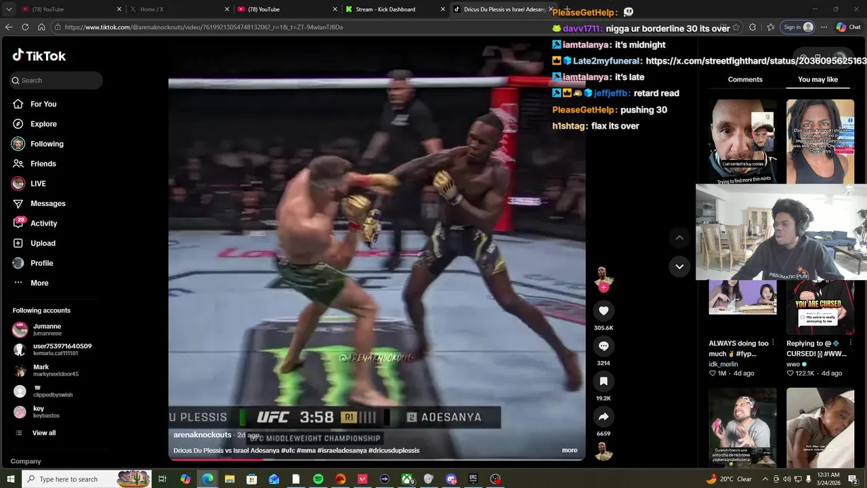Open the x.com streetfighthard link in chat

point(756,61)
